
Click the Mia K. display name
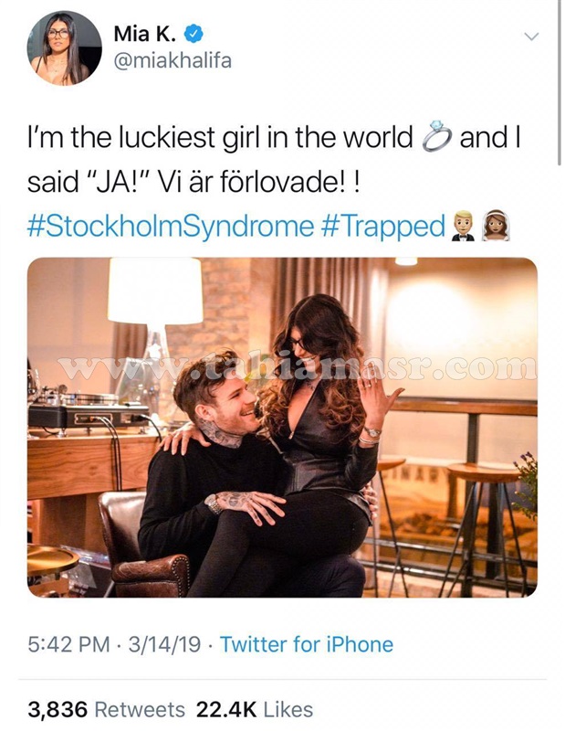pos(145,34)
